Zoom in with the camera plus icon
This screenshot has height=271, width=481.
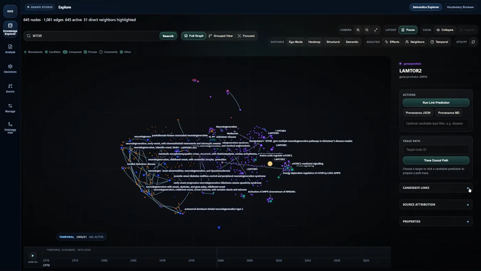coord(358,30)
